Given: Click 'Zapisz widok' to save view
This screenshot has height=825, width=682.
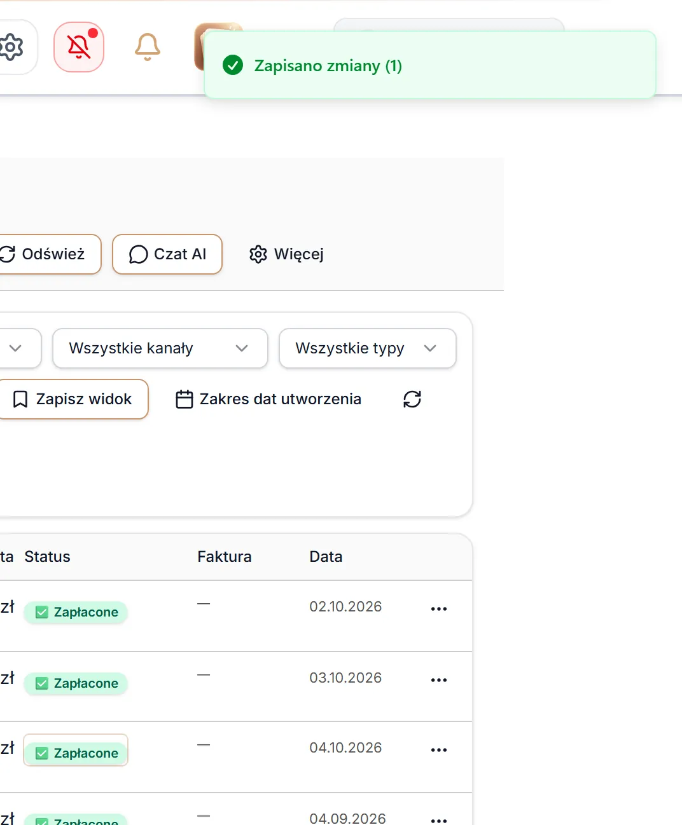Looking at the screenshot, I should [x=73, y=399].
